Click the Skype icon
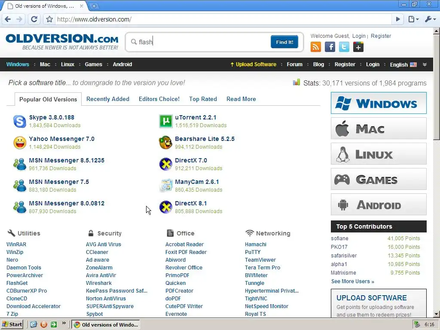 tap(20, 121)
